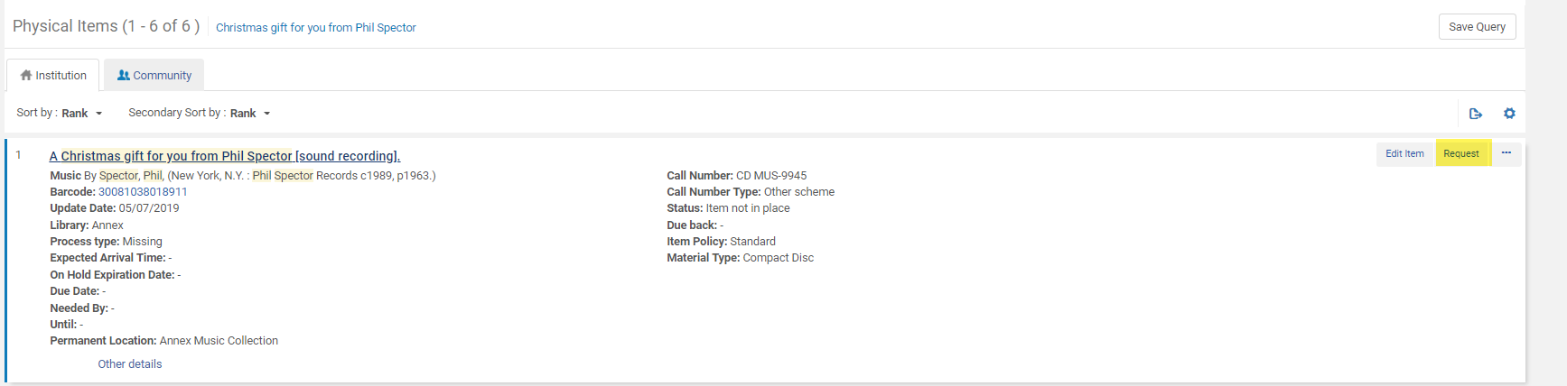
Task: Open the sound recording title link
Action: 225,156
